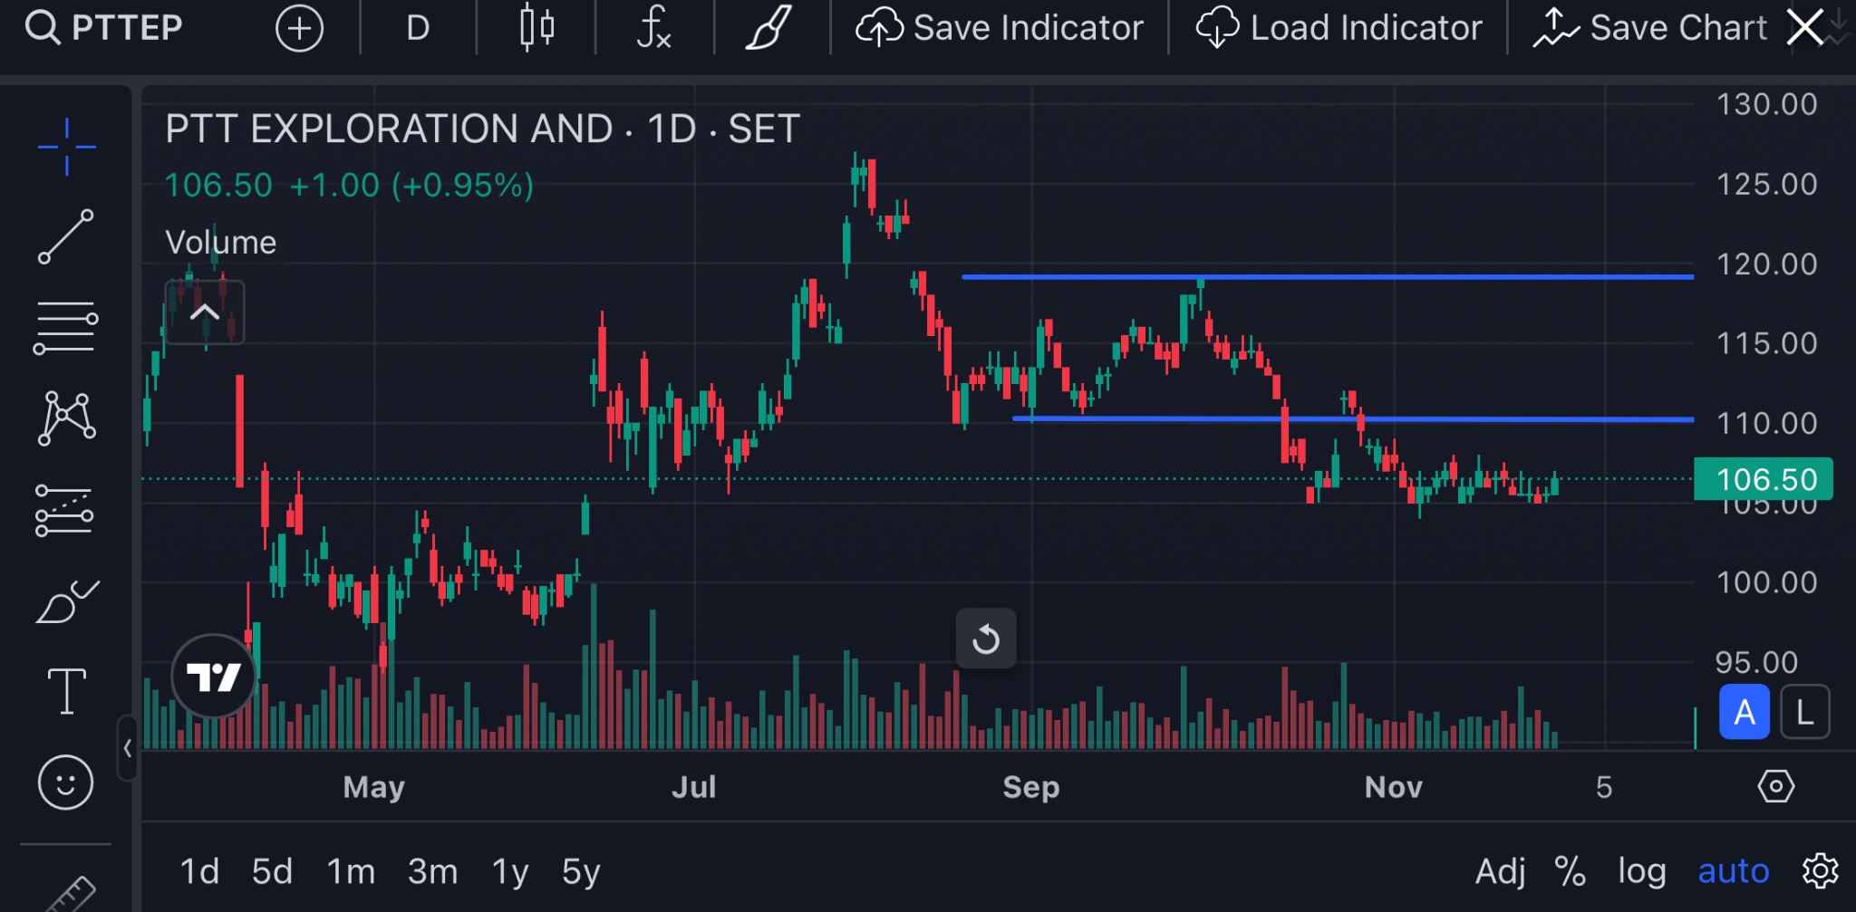Select the freehand pen tool

coord(67,601)
